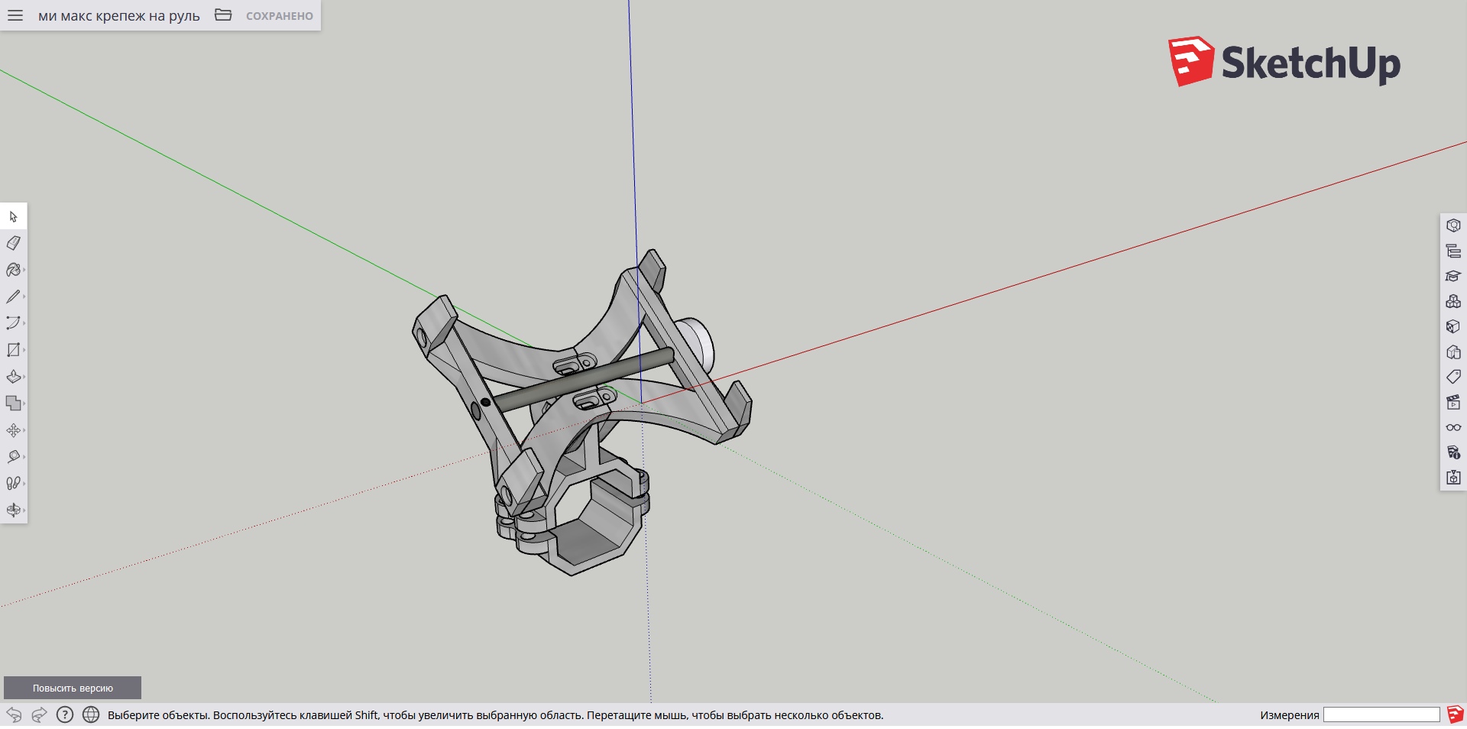Redo the undone action

39,715
